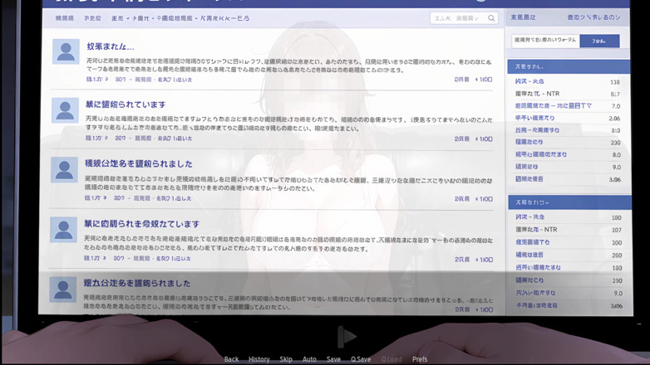Open the Save screen from the quick menu

point(333,359)
